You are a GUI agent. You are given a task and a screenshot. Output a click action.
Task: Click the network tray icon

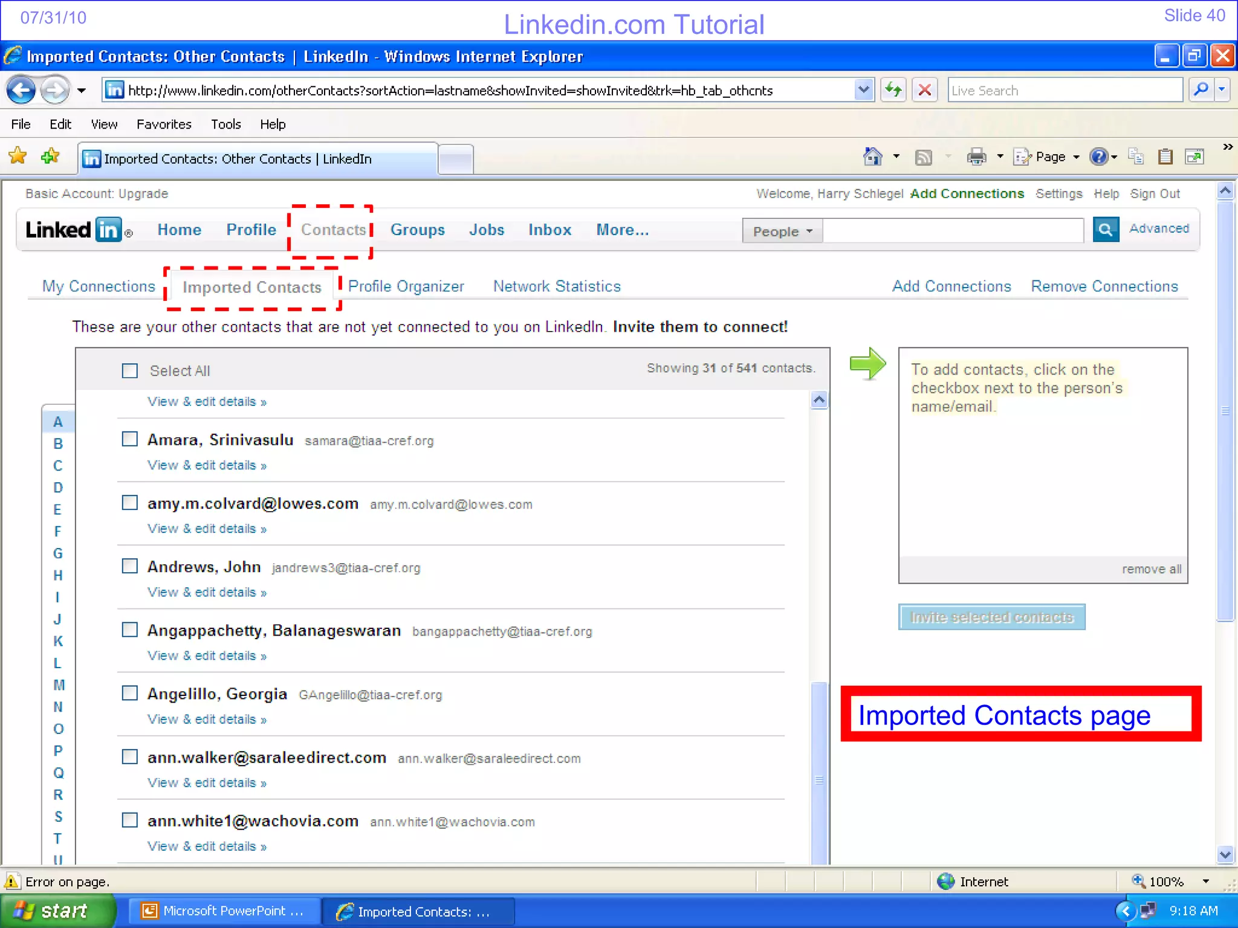(x=1147, y=910)
